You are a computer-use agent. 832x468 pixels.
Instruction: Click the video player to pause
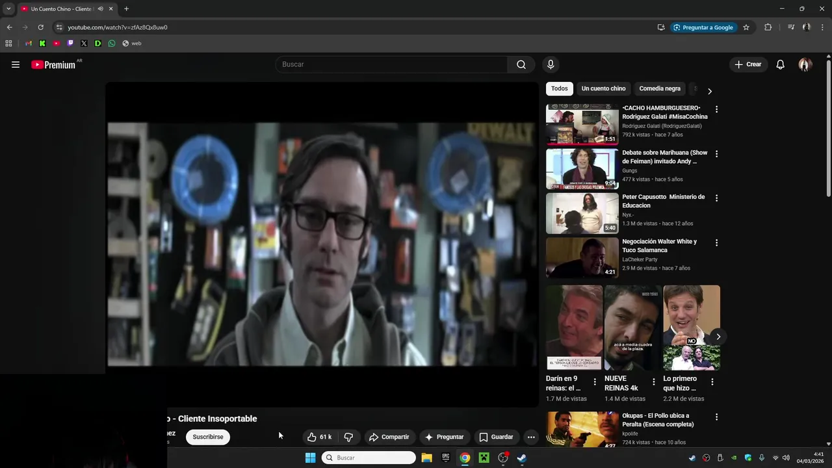322,244
